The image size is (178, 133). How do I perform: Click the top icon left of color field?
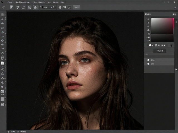click(148, 19)
